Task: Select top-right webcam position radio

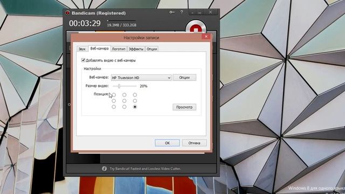Action: pos(135,95)
